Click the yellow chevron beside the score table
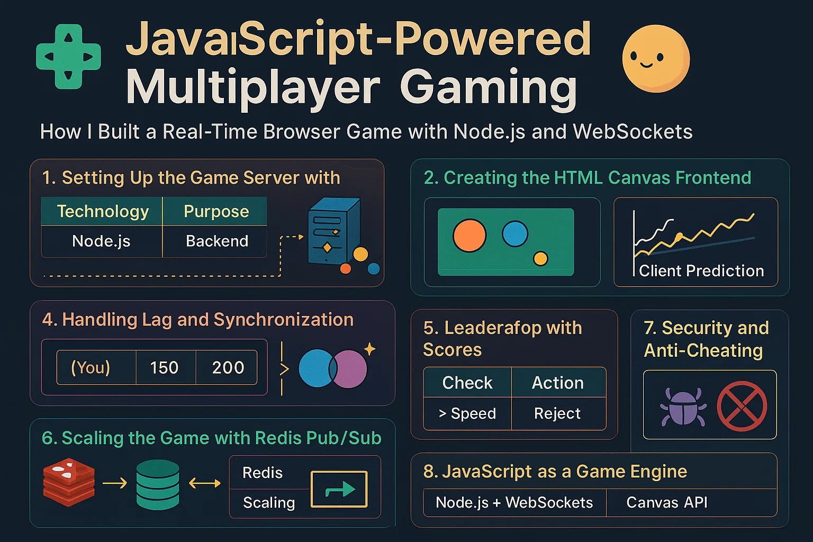813x542 pixels. pos(284,369)
